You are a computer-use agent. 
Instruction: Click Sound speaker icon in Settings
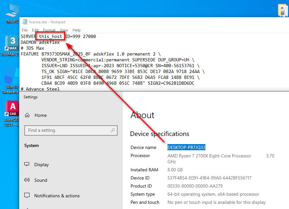pyautogui.click(x=27, y=180)
